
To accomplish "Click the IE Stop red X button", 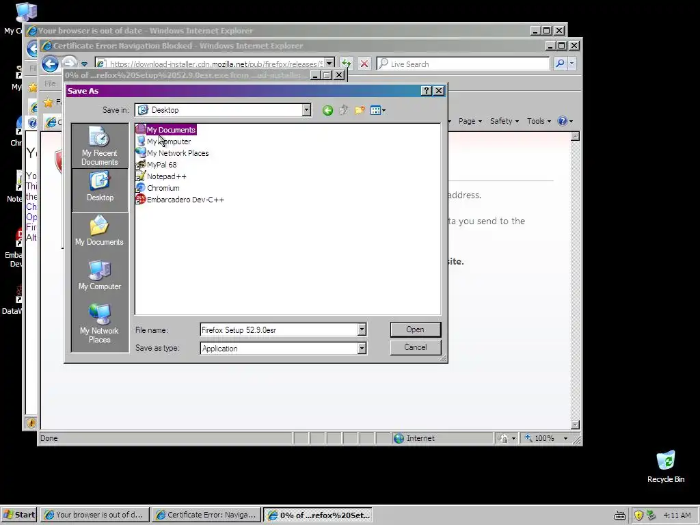I will point(364,64).
